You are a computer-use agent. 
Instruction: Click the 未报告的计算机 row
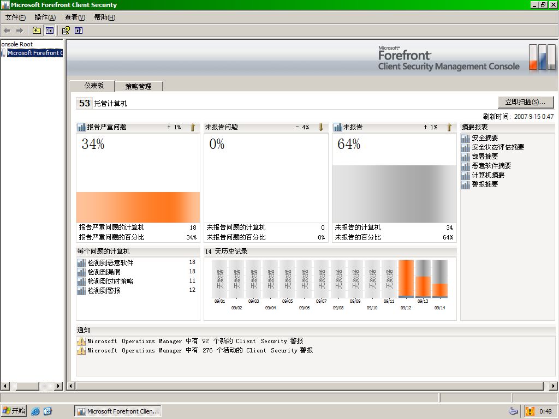tap(394, 228)
